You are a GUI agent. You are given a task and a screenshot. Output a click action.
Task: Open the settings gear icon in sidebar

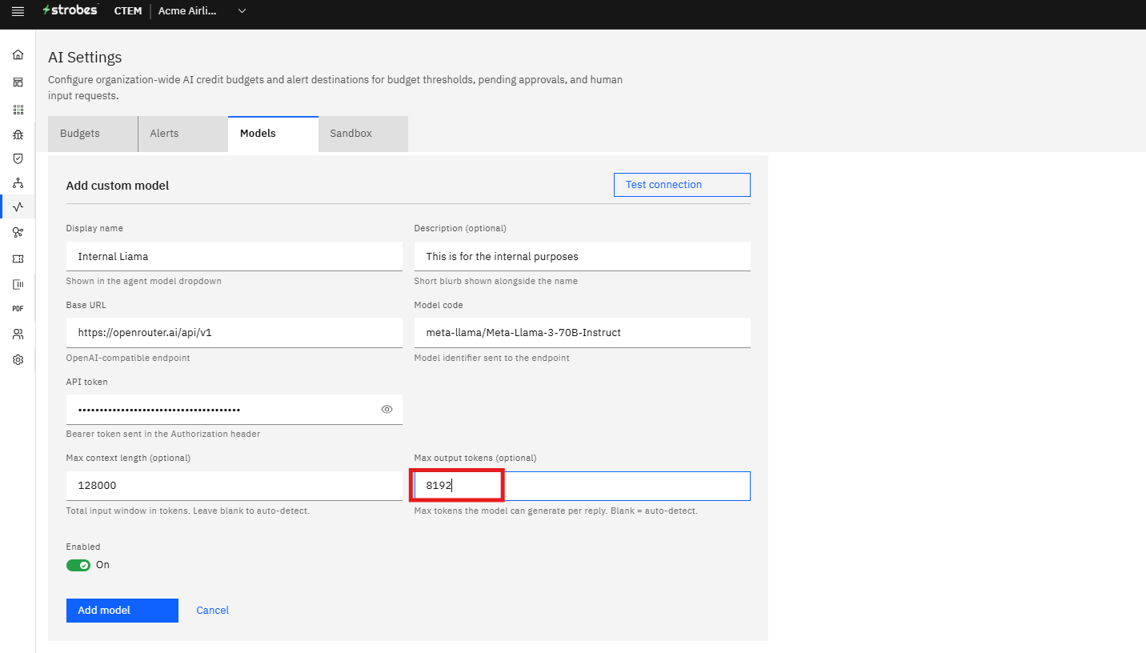coord(18,360)
